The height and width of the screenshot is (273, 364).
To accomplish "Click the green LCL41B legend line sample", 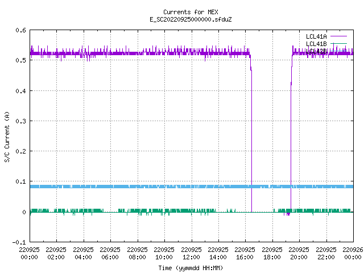I will pyautogui.click(x=338, y=44).
